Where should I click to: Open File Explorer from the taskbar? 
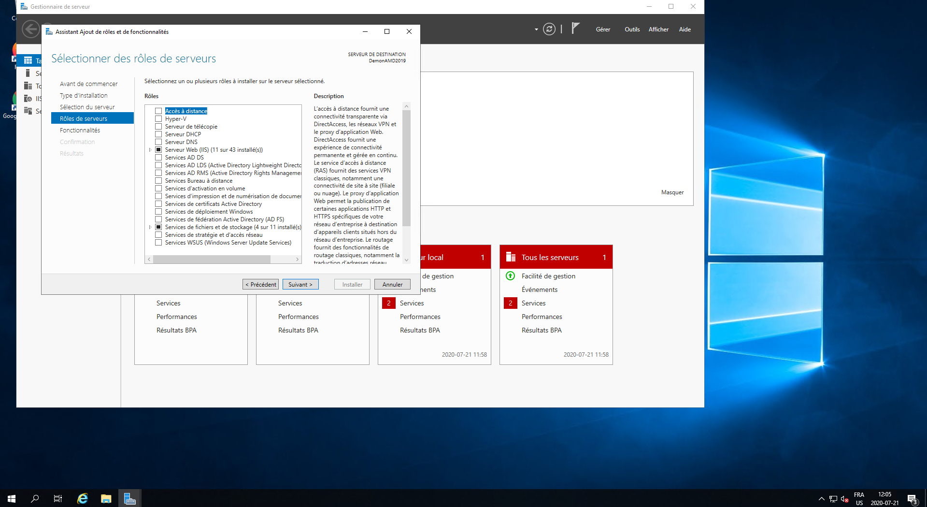tap(106, 498)
